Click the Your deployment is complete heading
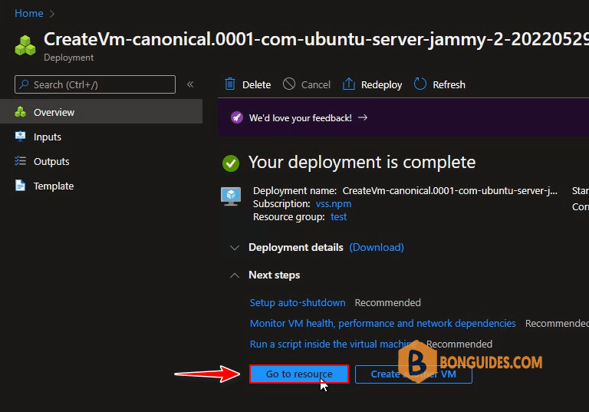Screen dimensions: 589x412 tap(362, 163)
